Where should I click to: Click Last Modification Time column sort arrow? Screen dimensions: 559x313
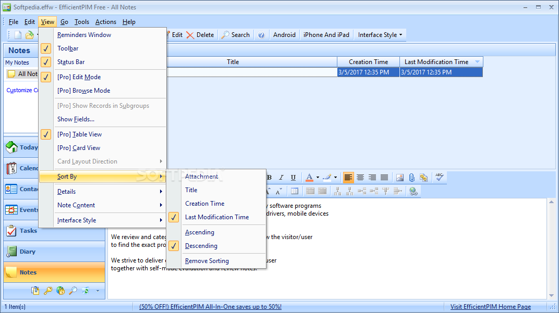click(477, 62)
